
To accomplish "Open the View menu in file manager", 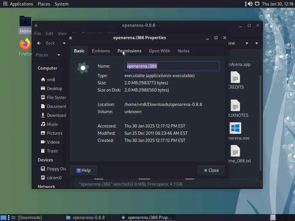I will (x=62, y=34).
